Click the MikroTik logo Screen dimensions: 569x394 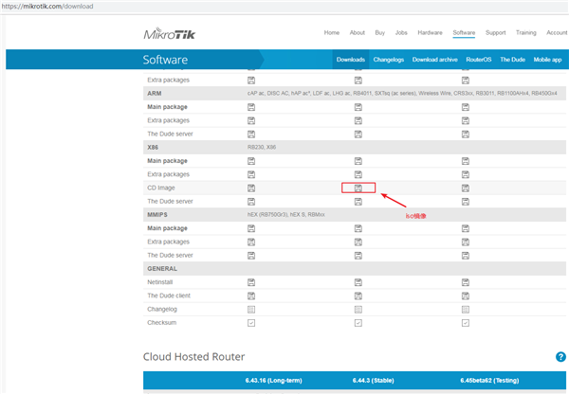pos(170,33)
